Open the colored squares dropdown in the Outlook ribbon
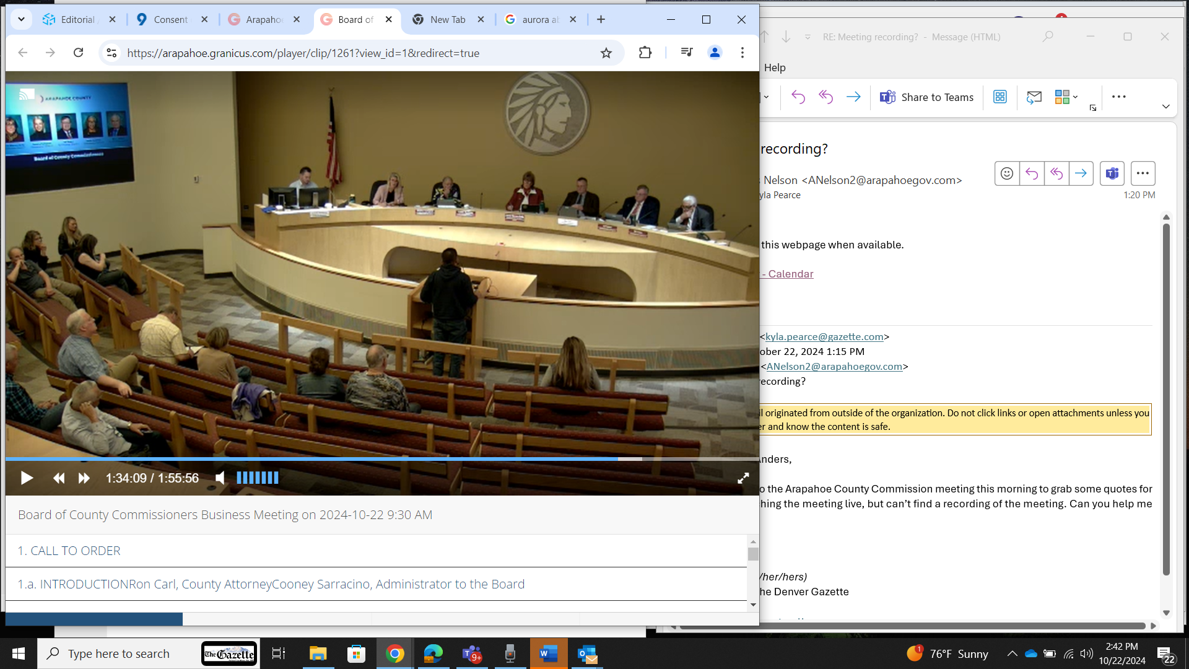Image resolution: width=1189 pixels, height=669 pixels. click(x=1066, y=97)
